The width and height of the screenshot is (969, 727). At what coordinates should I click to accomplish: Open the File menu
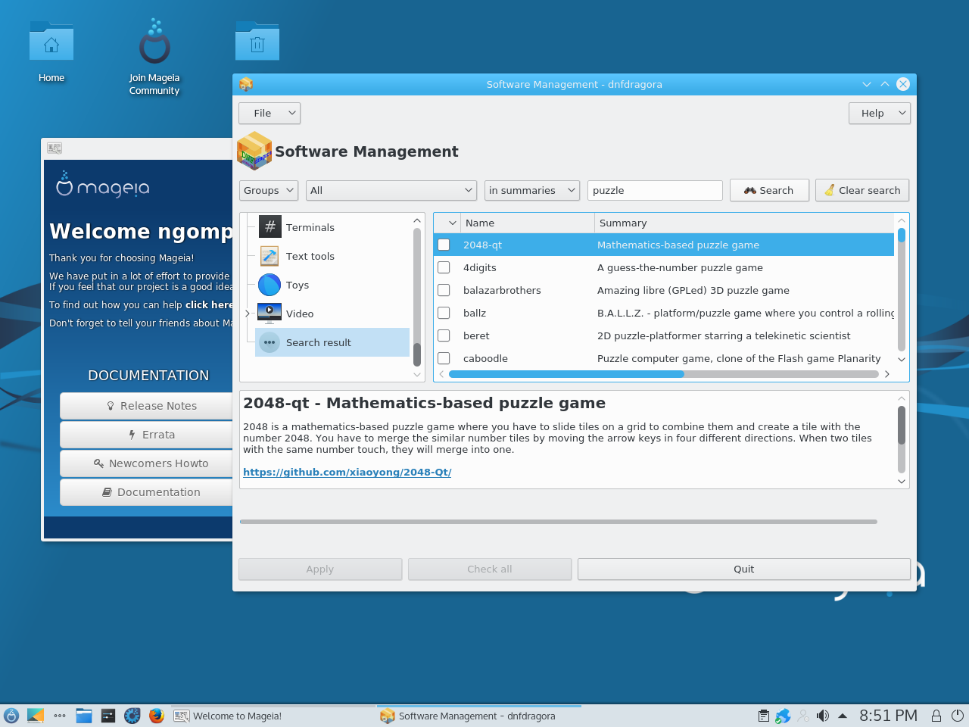(270, 113)
